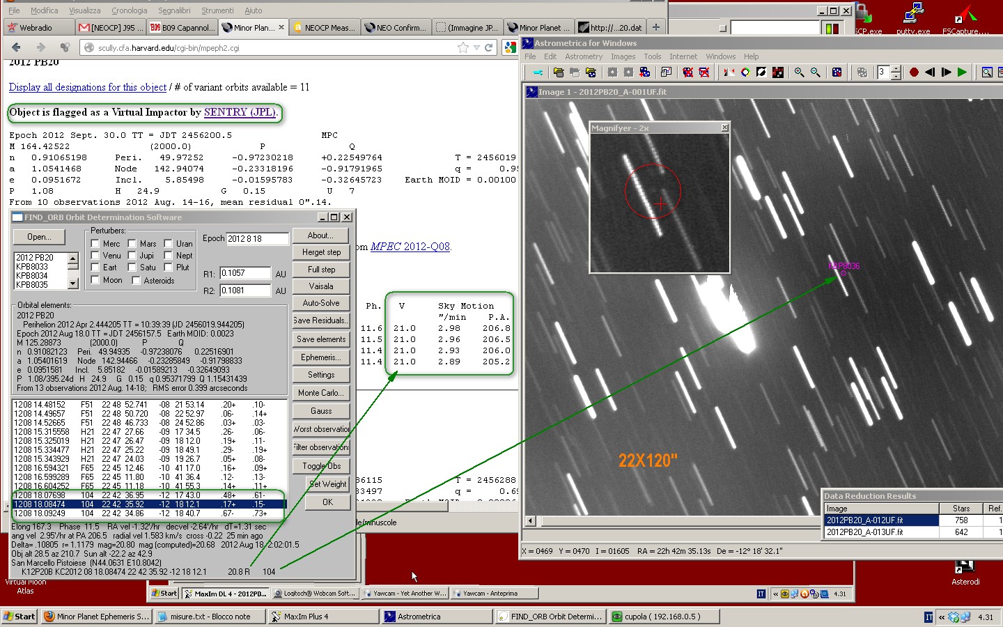The width and height of the screenshot is (1003, 627).
Task: Open the Segnalibri browser menu
Action: tap(174, 10)
